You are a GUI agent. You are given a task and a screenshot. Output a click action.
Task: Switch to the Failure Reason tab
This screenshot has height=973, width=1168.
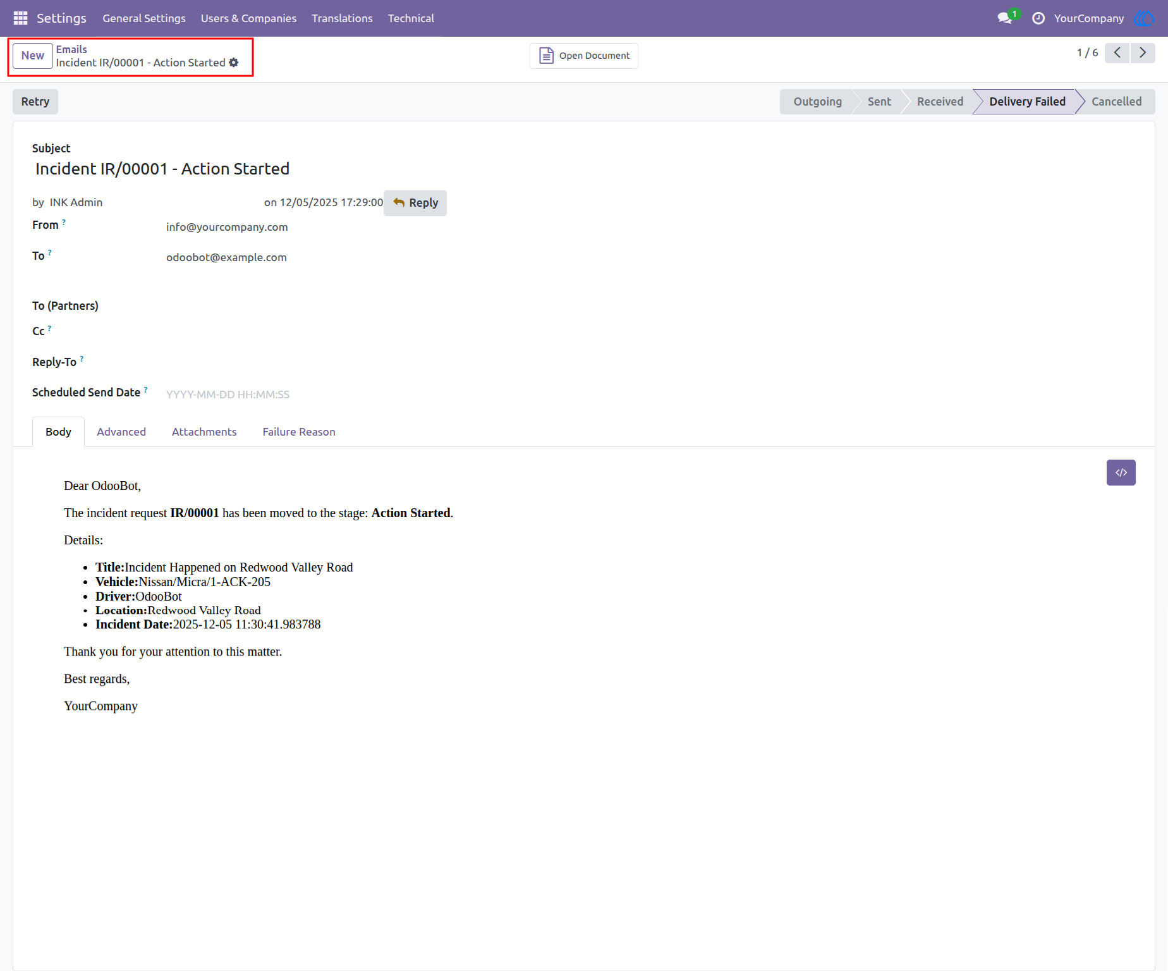tap(299, 432)
